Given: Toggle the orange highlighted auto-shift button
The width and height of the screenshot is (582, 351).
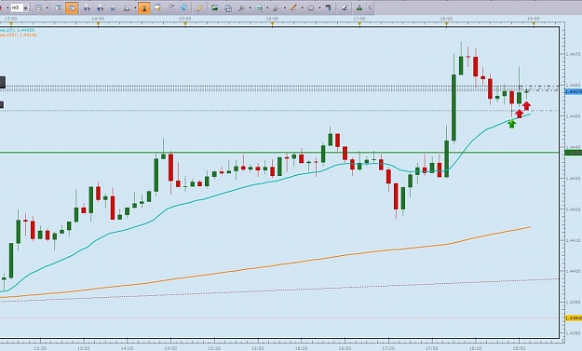Looking at the screenshot, I should pyautogui.click(x=144, y=7).
